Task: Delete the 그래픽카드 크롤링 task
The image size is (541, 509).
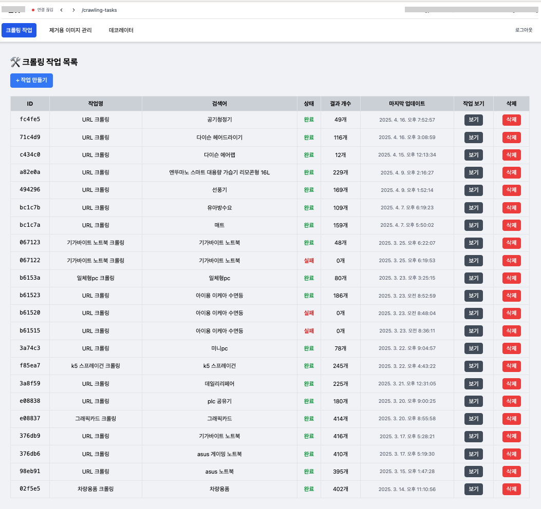Action: (511, 419)
